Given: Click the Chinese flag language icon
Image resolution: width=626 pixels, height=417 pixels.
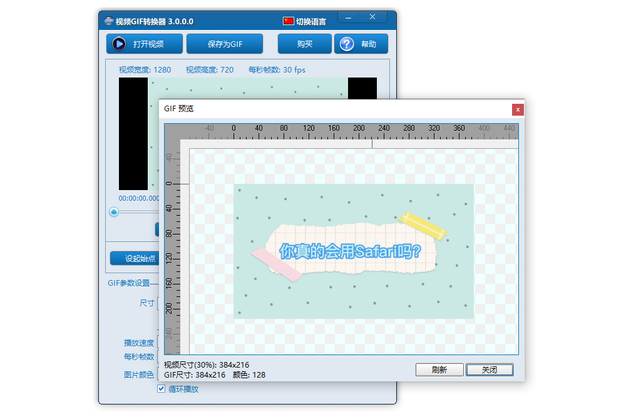Looking at the screenshot, I should point(288,21).
